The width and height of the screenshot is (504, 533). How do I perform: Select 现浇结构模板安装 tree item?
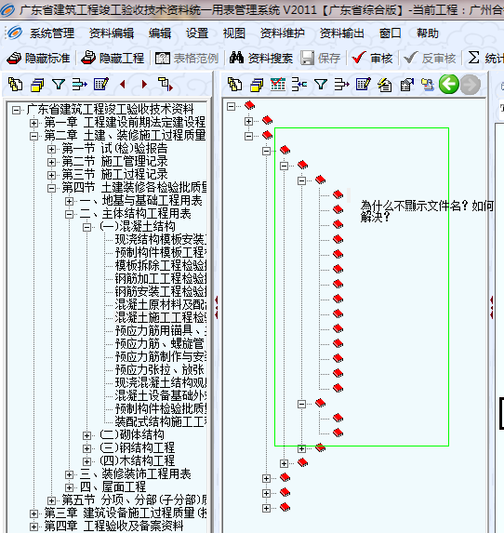pos(161,240)
